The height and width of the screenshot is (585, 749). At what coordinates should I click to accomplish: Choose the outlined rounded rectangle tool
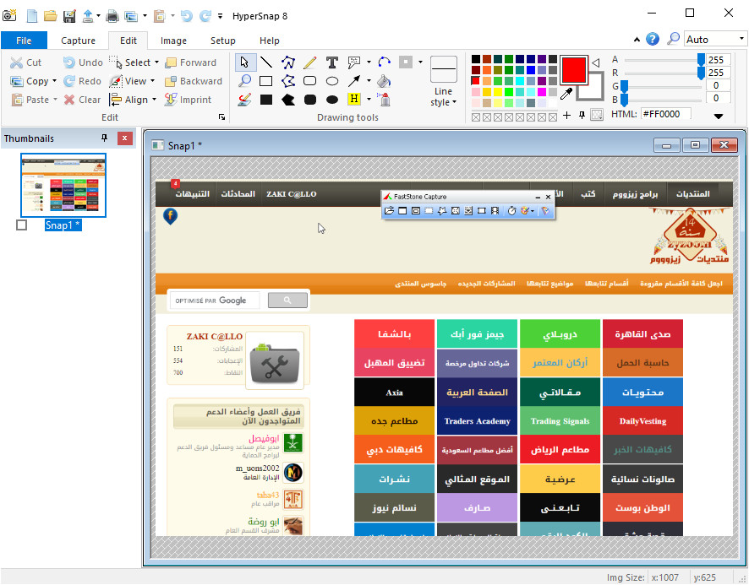coord(310,81)
